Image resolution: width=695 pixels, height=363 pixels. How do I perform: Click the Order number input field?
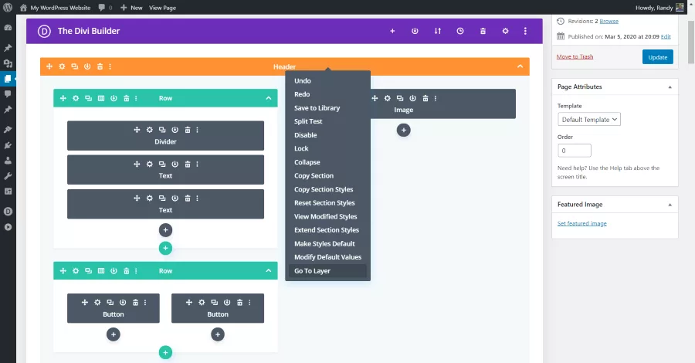pyautogui.click(x=575, y=151)
